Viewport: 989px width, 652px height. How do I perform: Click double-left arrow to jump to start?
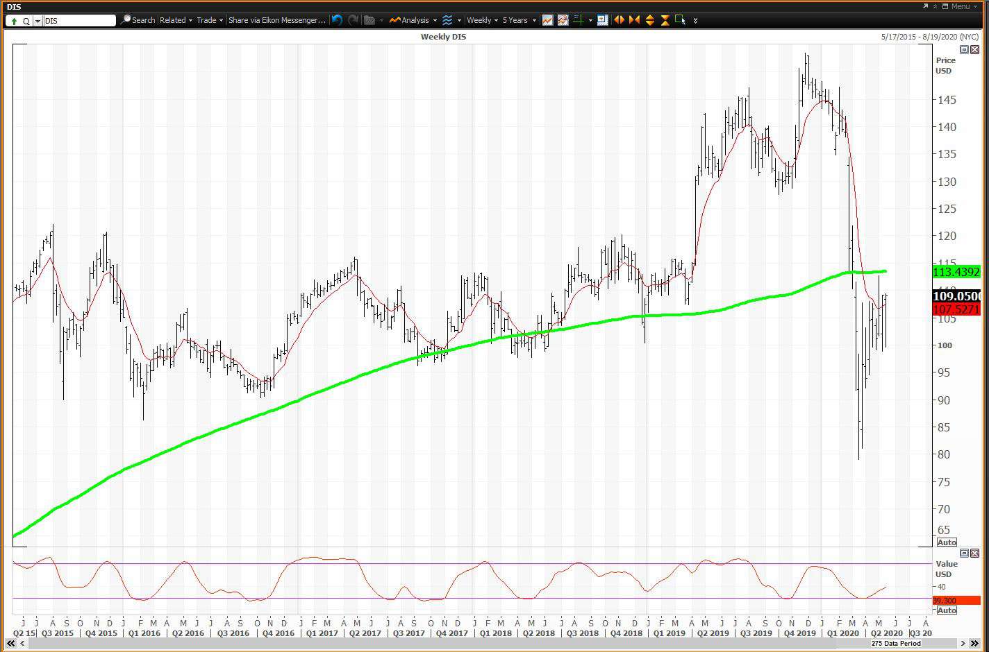point(10,644)
